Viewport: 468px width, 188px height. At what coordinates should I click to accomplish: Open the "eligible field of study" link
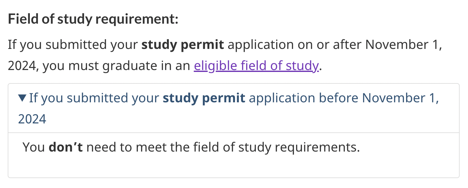tap(256, 66)
